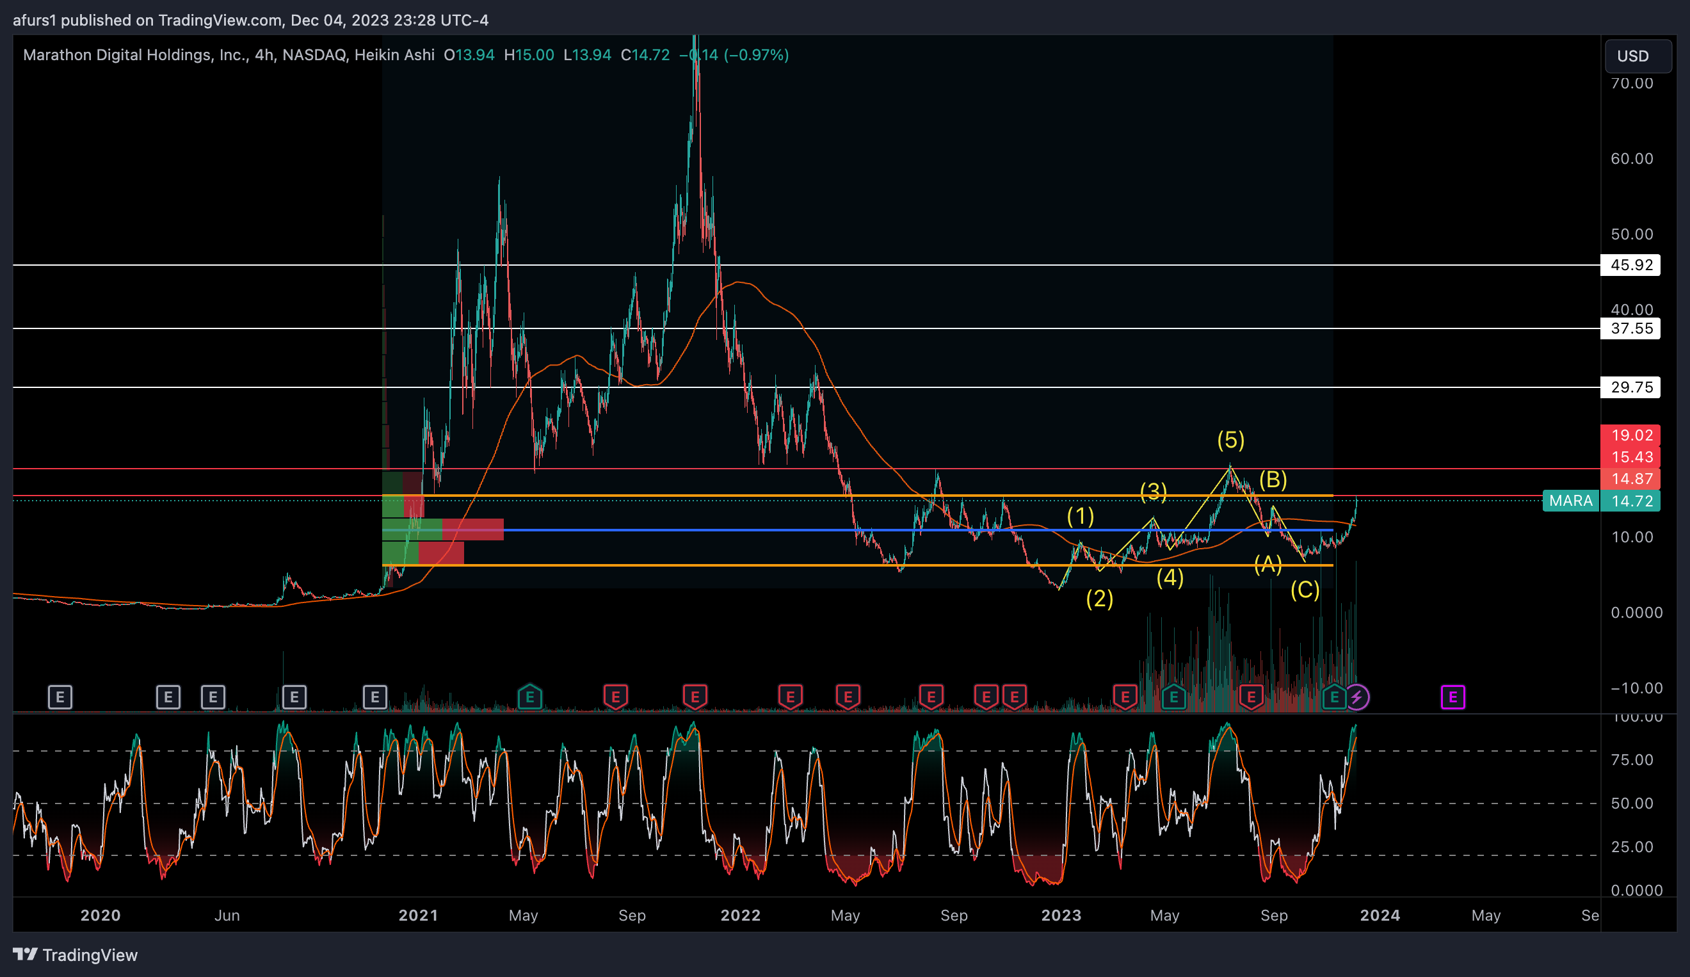Click the 70.00 tick on the price axis
Viewport: 1690px width, 977px height.
coord(1632,83)
